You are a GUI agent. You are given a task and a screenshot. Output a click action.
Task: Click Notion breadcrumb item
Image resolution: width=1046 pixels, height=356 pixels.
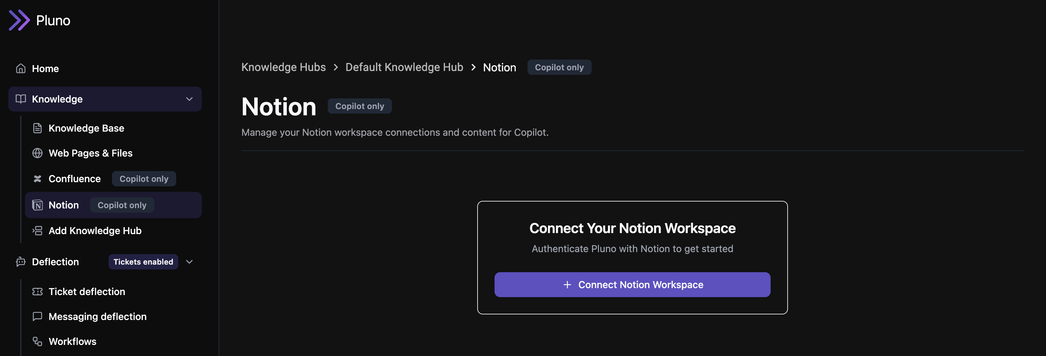pos(499,67)
